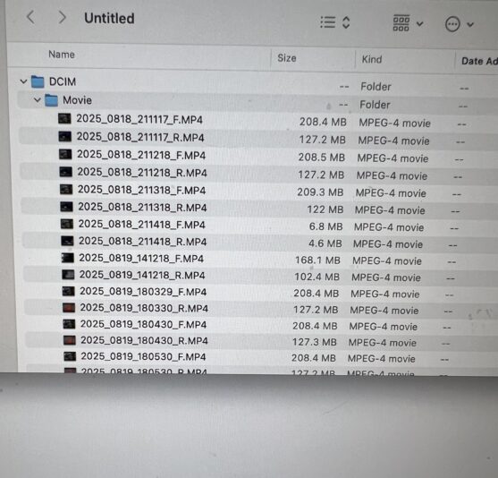Select thumbnail of 2025_0818_211117_F.MP4
Screen dimensions: 498x478
64,119
